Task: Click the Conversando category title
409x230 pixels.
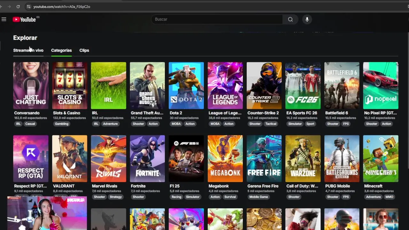Action: coord(27,113)
